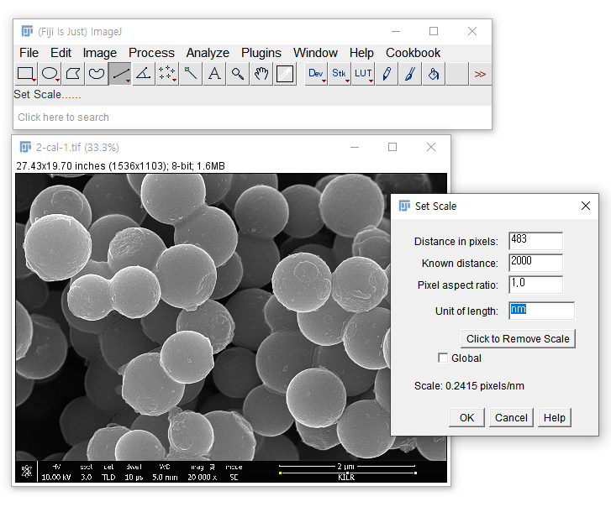Select the Color picker tool

(285, 74)
